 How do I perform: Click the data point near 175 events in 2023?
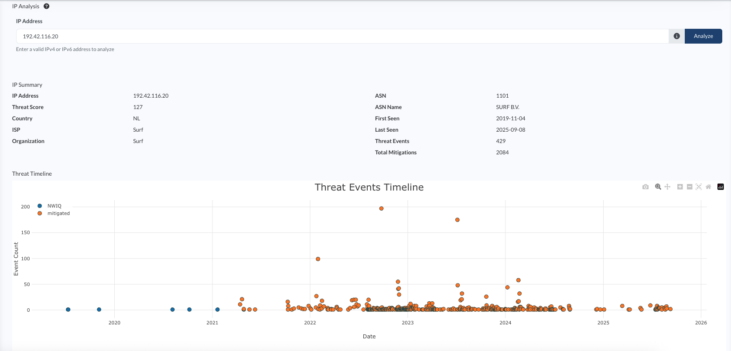[457, 220]
